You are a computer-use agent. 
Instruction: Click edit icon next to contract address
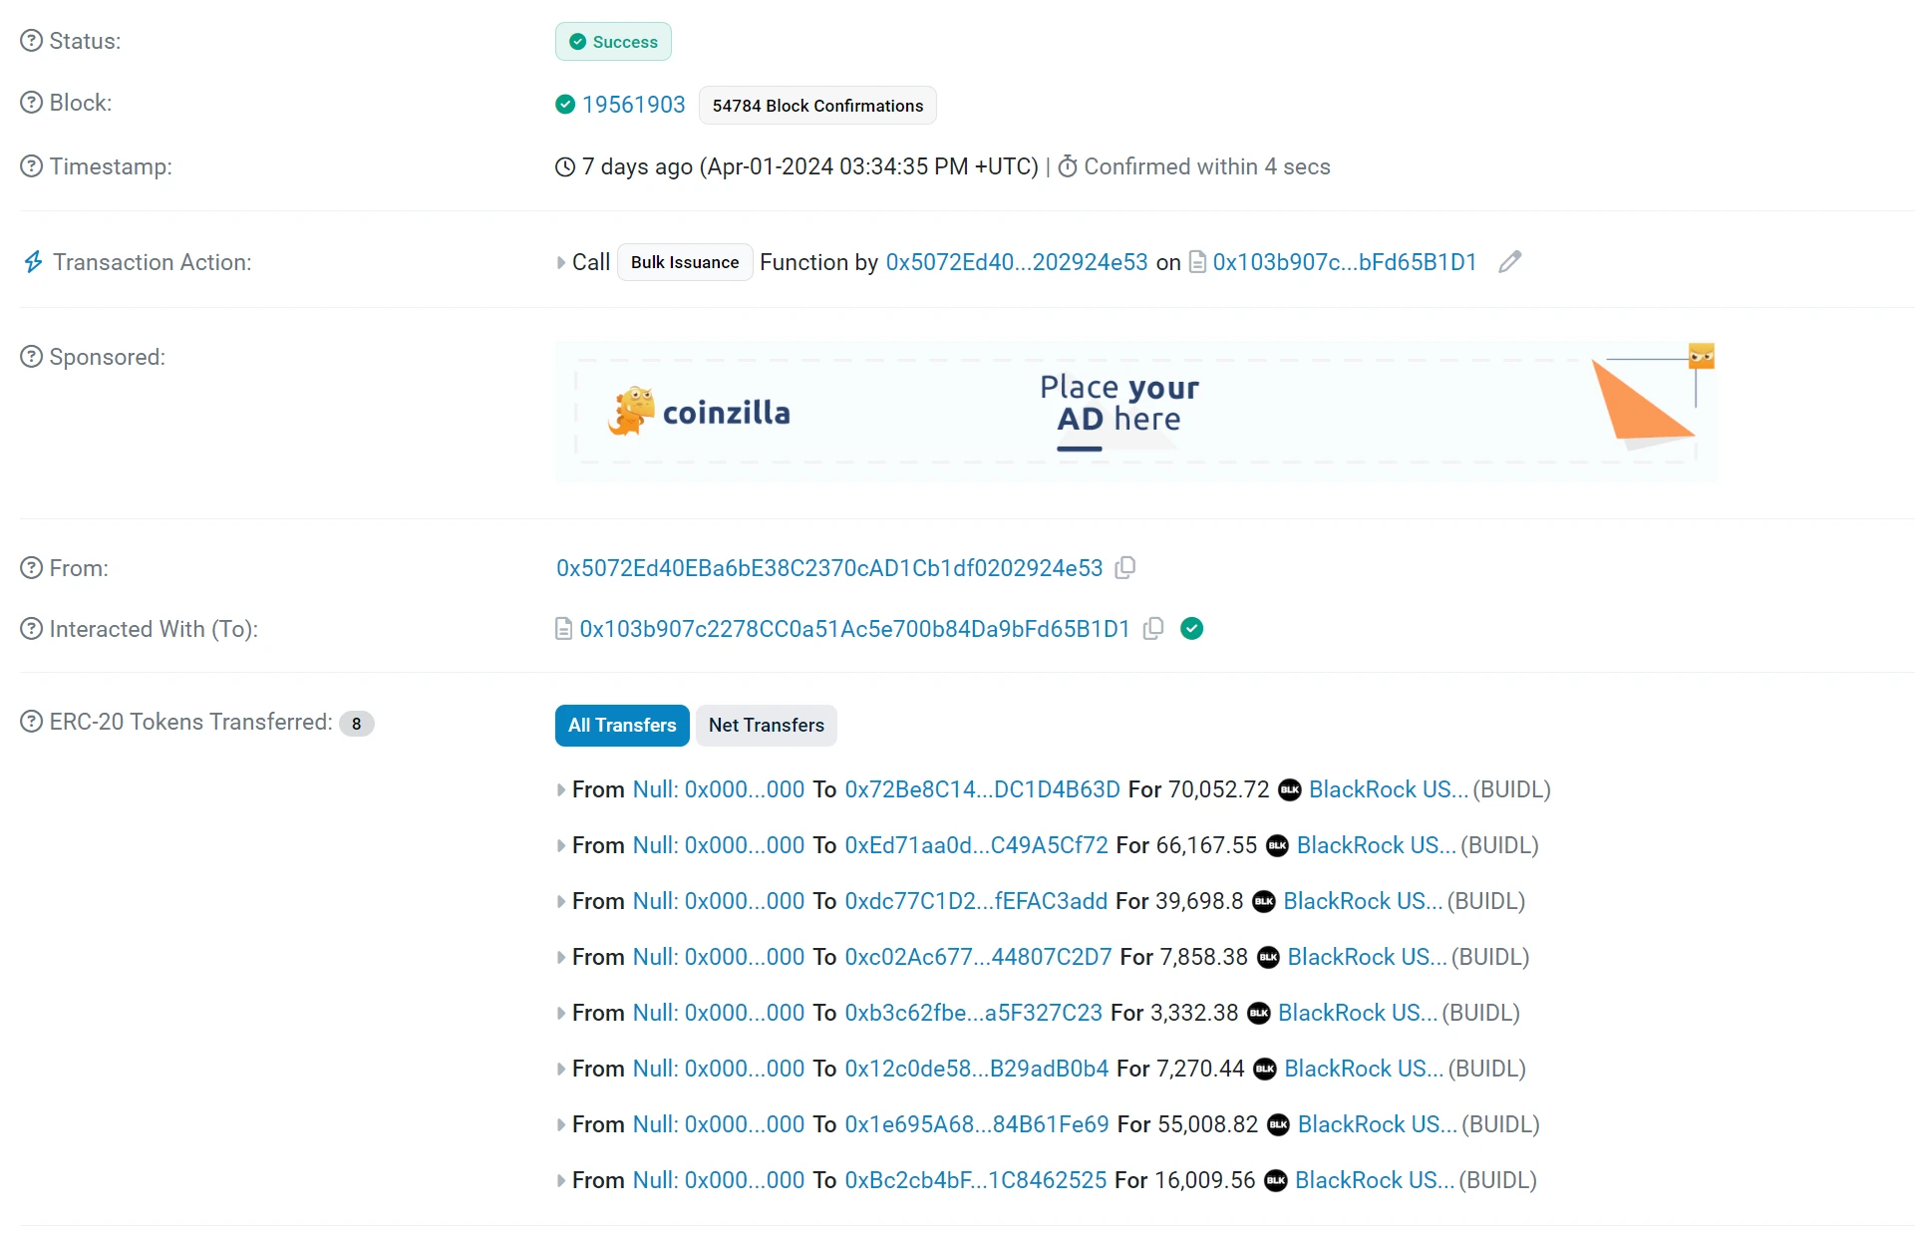(x=1509, y=262)
